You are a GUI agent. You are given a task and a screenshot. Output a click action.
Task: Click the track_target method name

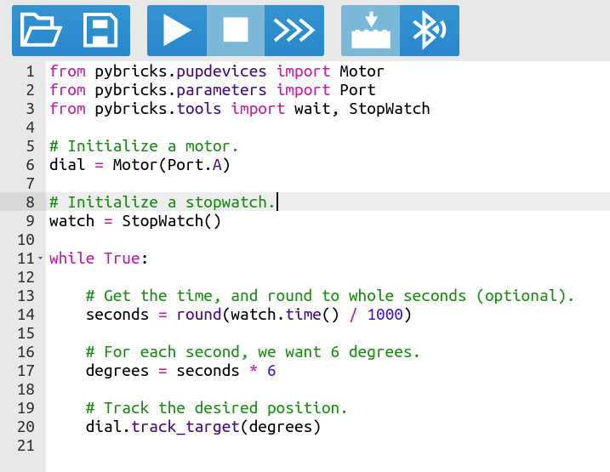[x=186, y=427]
